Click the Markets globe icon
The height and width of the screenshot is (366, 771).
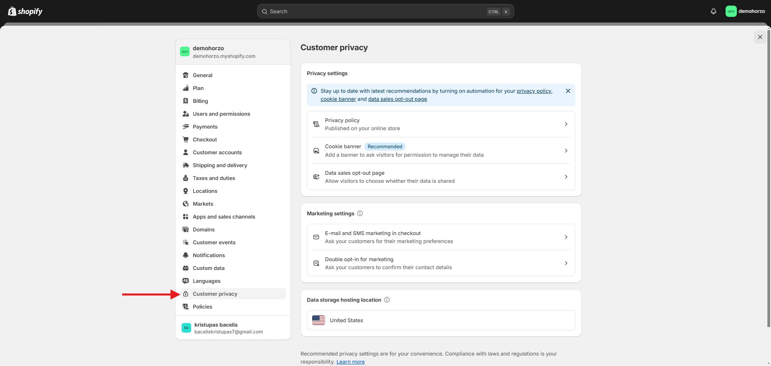click(186, 204)
